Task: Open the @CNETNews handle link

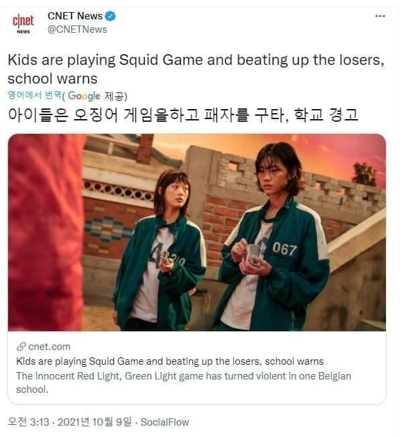Action: point(77,29)
